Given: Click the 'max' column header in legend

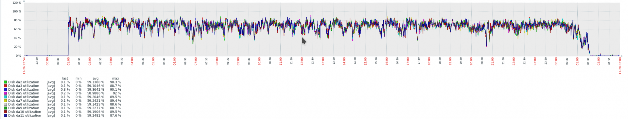Looking at the screenshot, I should click(115, 79).
